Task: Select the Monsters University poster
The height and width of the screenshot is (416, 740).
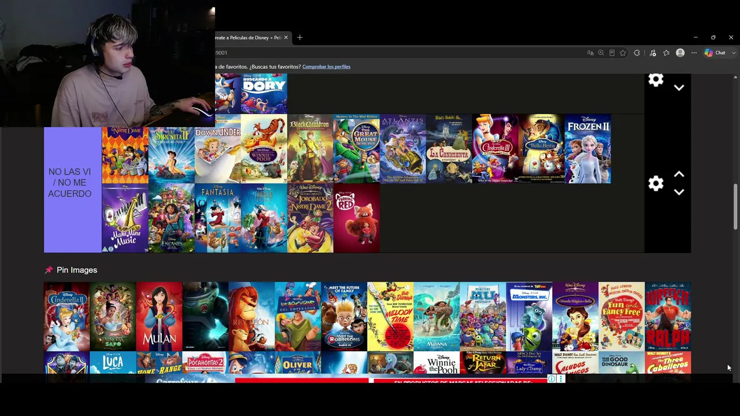Action: (x=483, y=317)
